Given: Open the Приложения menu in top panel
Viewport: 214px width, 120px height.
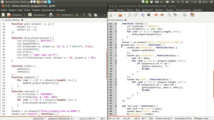Looking at the screenshot, I should coord(12,2).
